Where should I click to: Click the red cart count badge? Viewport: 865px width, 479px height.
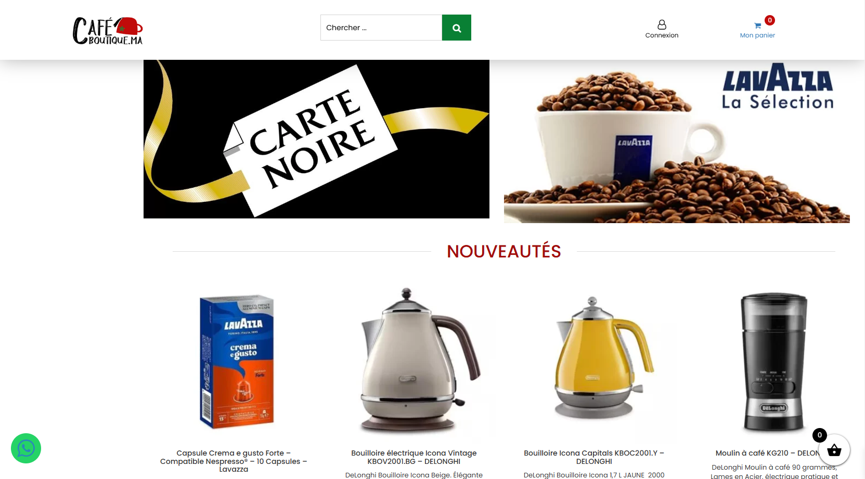[770, 20]
